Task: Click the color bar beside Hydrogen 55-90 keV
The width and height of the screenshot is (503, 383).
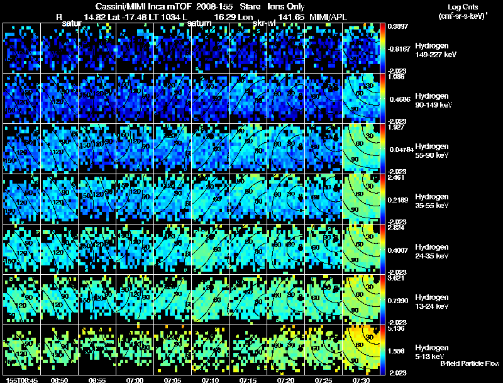Action: (x=382, y=148)
